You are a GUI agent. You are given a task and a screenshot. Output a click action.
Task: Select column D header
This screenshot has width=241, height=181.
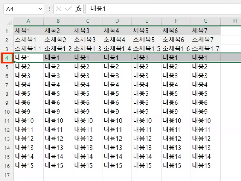(x=117, y=21)
